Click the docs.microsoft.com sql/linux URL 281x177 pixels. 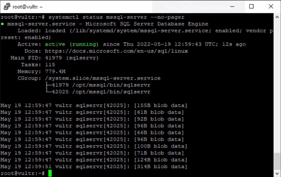[116, 51]
